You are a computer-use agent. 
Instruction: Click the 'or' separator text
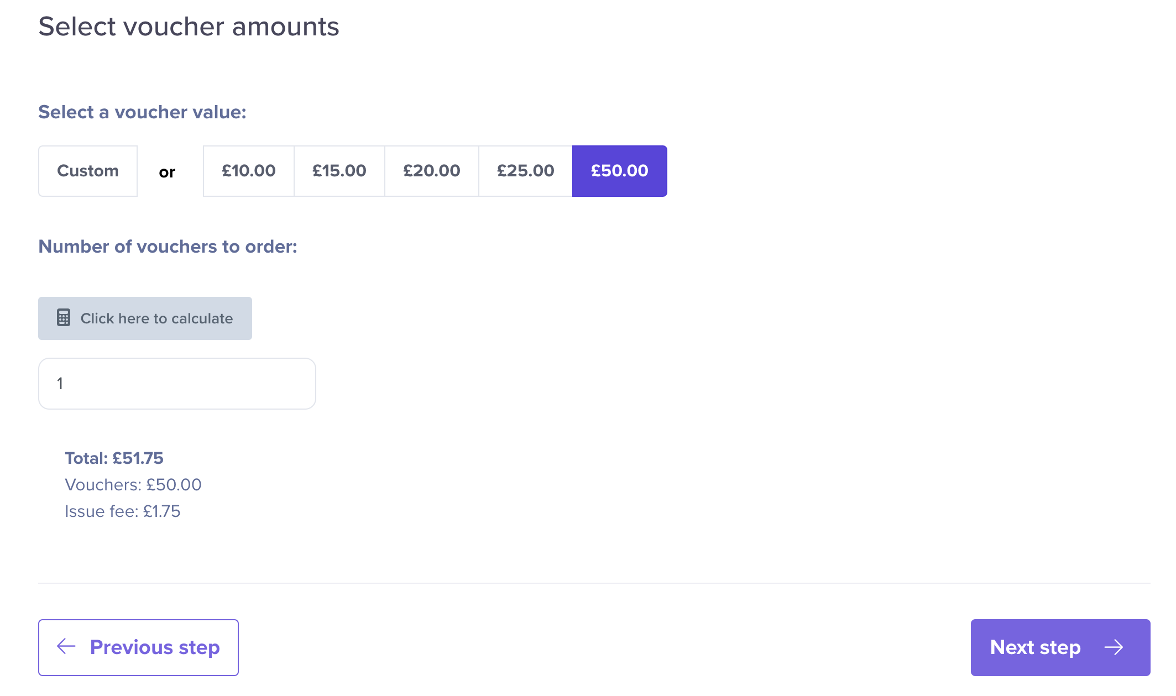click(167, 172)
